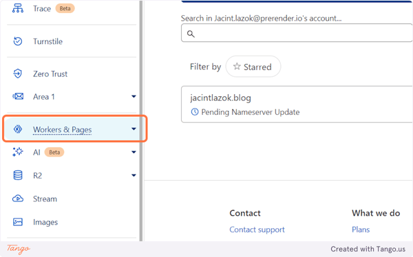Open Stream in the sidebar
The image size is (413, 257).
[45, 199]
